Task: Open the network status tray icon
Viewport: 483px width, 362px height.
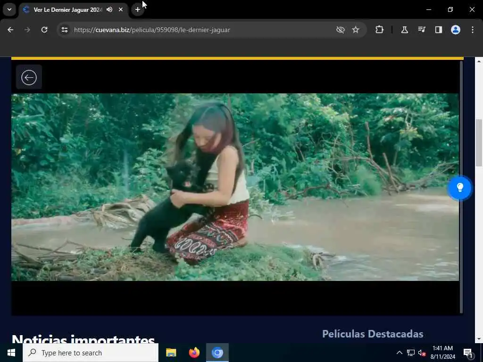Action: click(411, 353)
